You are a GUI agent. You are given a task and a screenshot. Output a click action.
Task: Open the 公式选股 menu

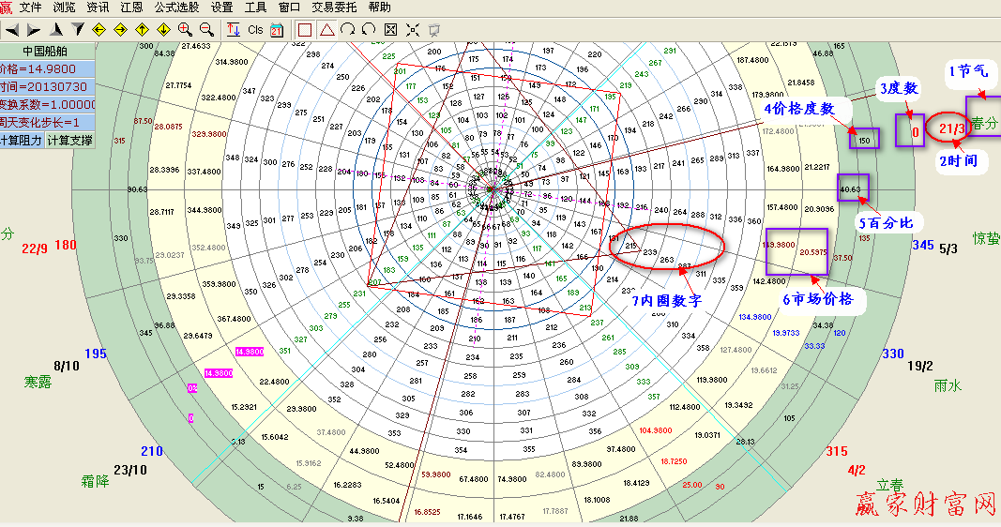coord(175,7)
